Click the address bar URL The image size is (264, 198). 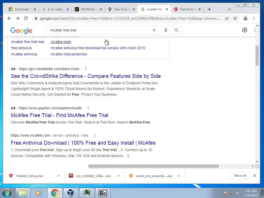tap(130, 19)
